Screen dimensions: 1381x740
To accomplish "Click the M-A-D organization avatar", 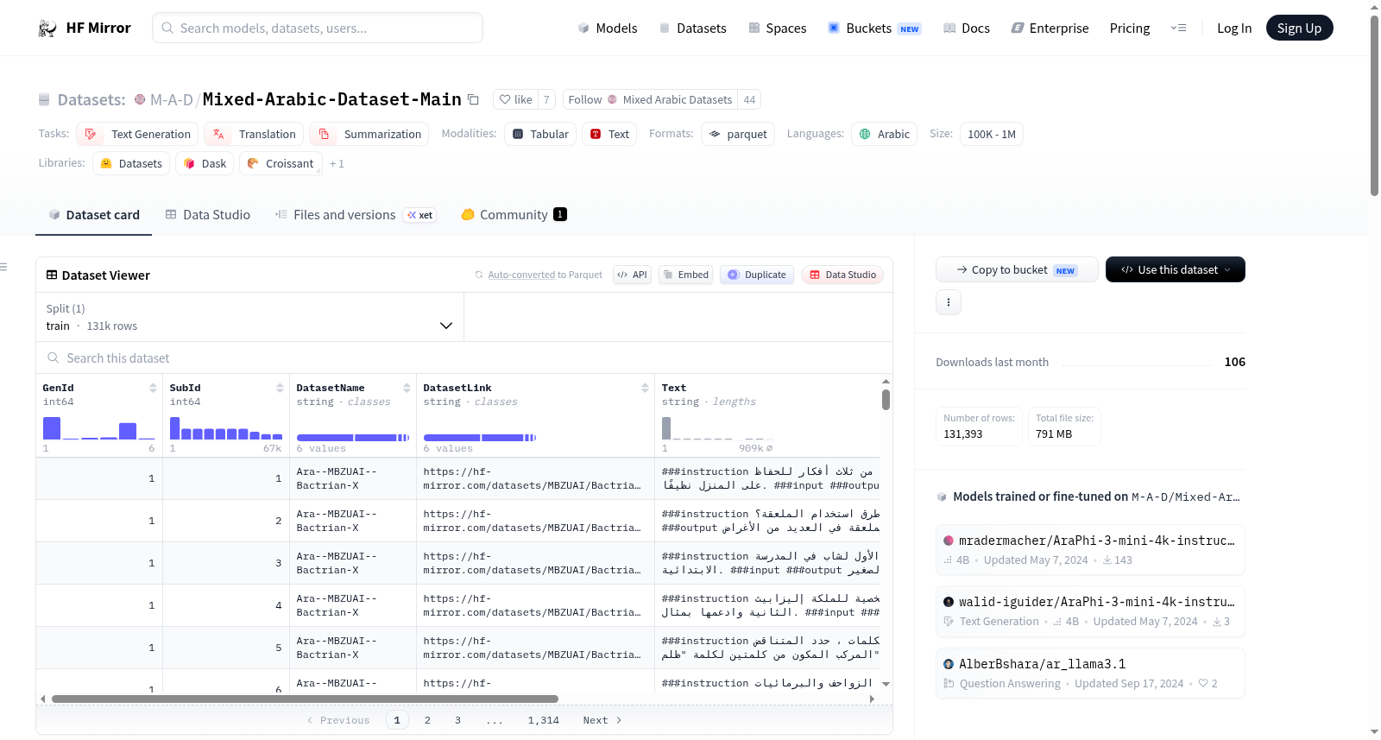I will 140,99.
